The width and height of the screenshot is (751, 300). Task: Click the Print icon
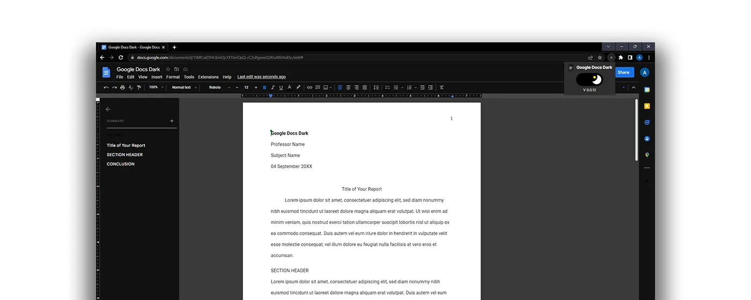(x=122, y=87)
